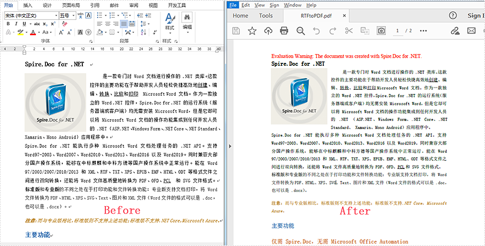Open Acrobat Window menu
The height and width of the screenshot is (246, 485).
pyautogui.click(x=293, y=5)
